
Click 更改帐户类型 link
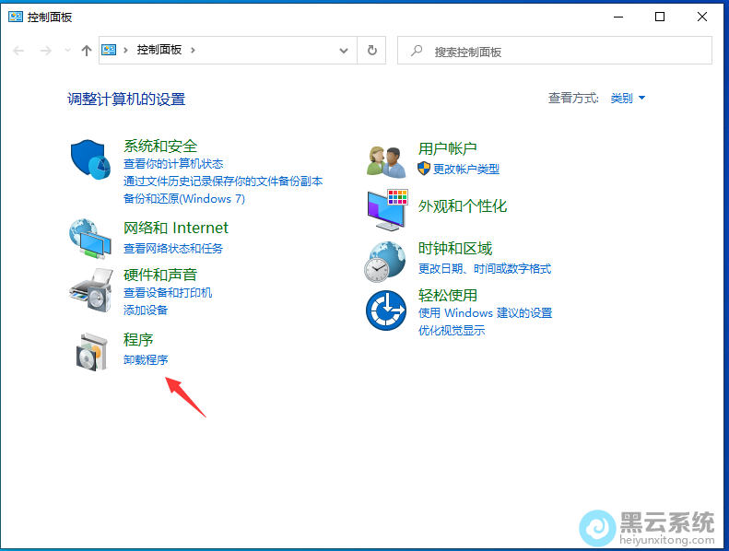(x=465, y=169)
